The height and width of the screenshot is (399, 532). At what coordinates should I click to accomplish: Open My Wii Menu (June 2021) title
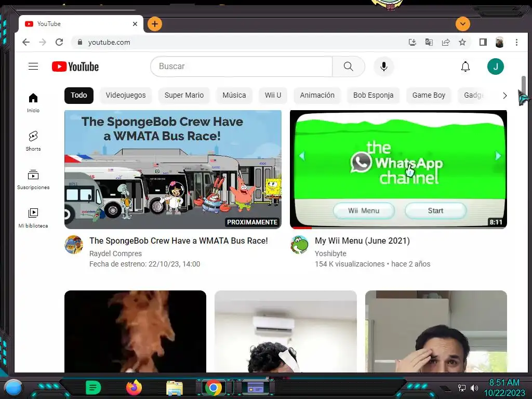362,241
